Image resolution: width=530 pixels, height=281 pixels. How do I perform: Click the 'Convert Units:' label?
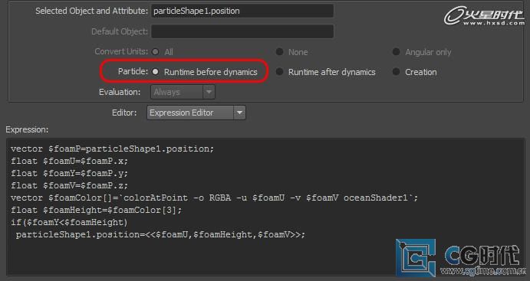coord(121,51)
